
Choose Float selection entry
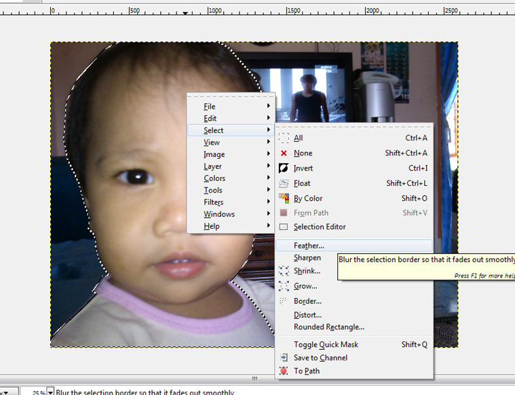point(354,183)
